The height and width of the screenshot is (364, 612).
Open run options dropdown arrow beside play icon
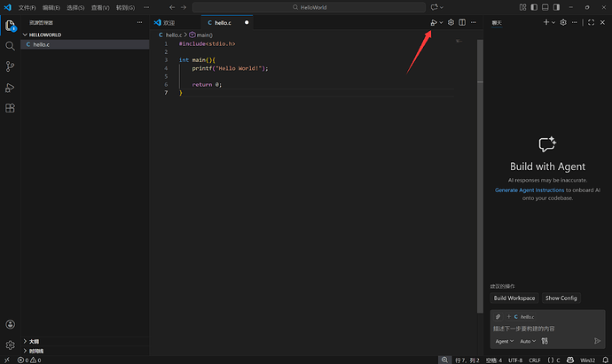pos(441,23)
